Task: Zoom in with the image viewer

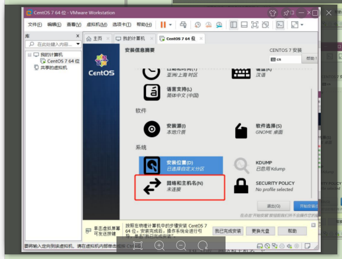Action: [x=159, y=246]
